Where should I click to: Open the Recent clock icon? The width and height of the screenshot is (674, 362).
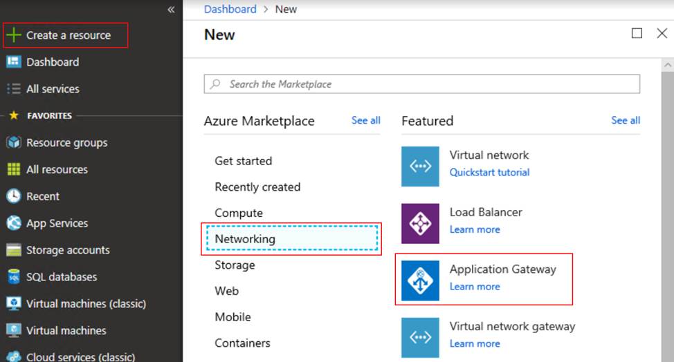point(14,196)
